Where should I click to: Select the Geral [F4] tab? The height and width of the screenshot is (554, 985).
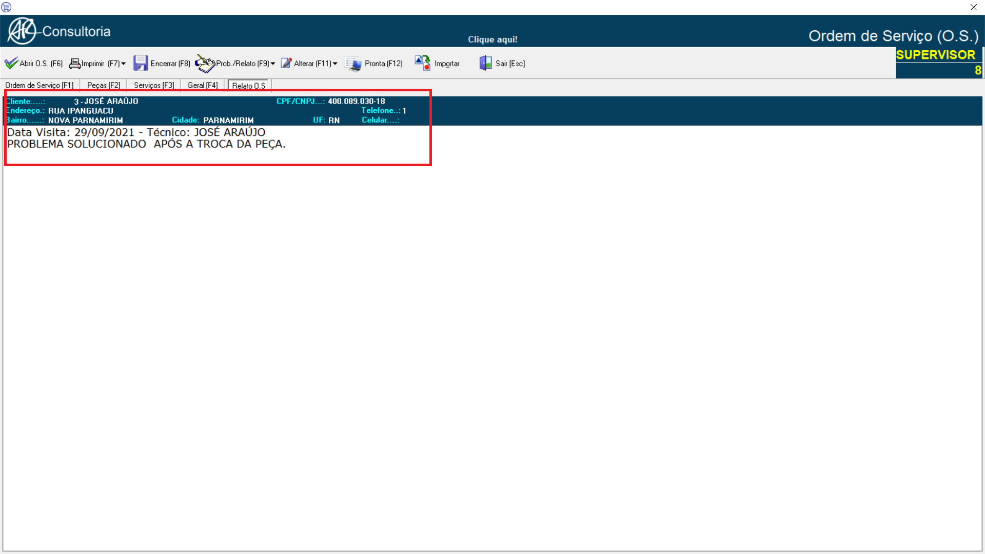203,85
